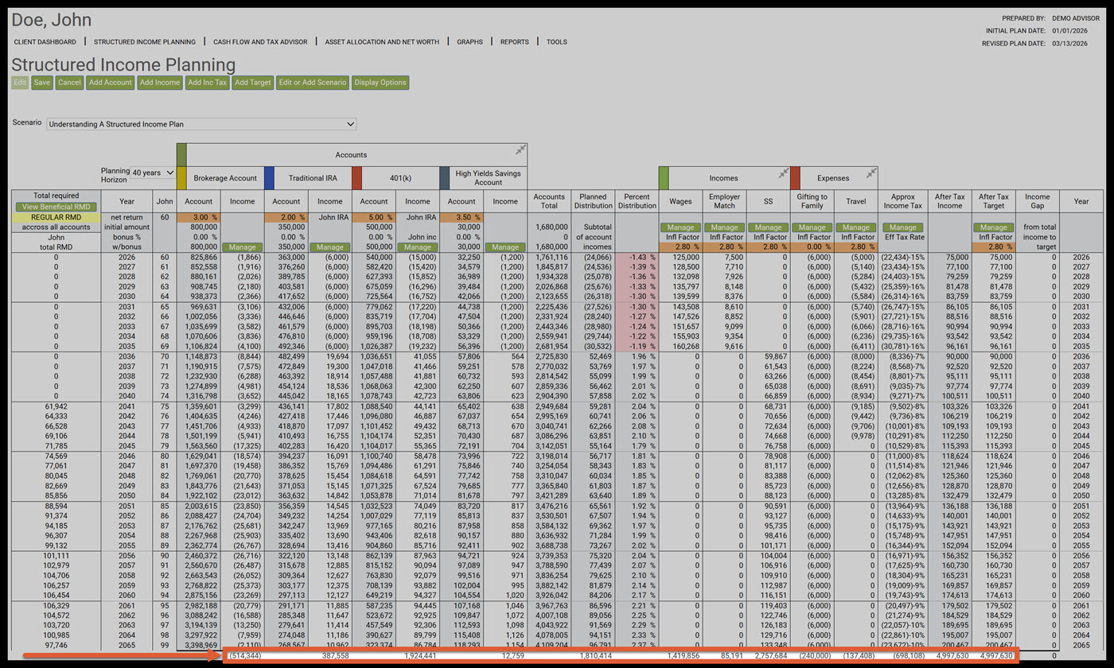
Task: Click the Percent Distribution column header
Action: tap(637, 201)
